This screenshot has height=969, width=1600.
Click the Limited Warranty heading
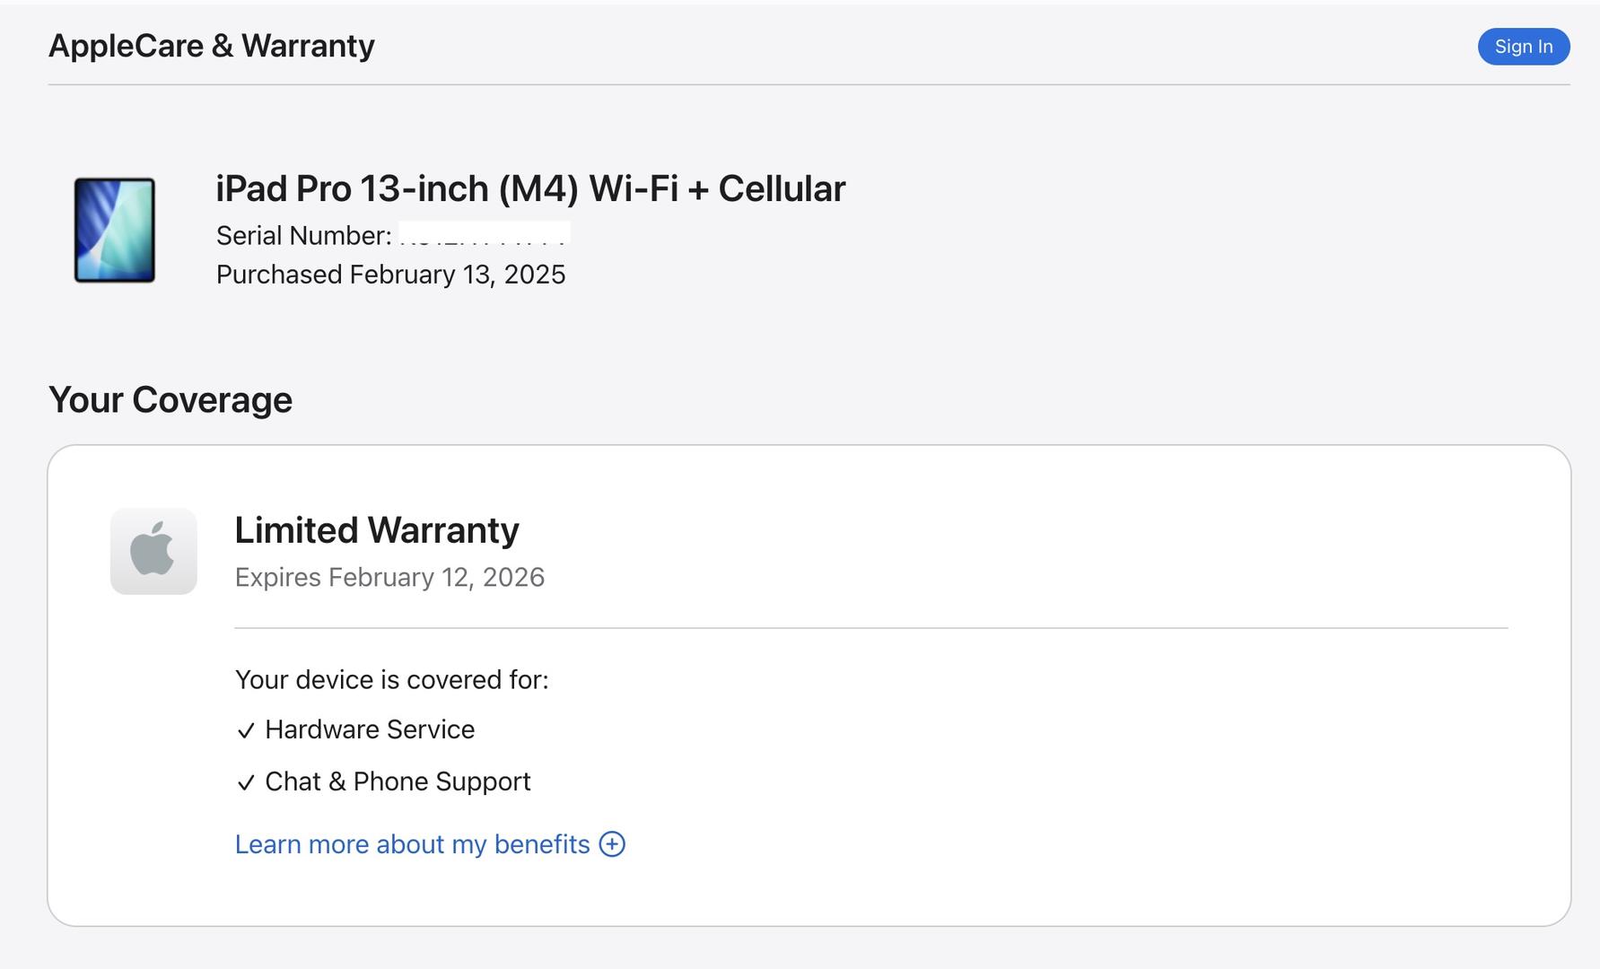(x=377, y=530)
